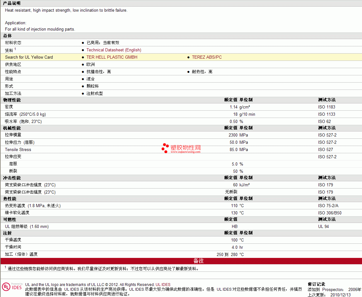Click the "Powered by IDES" logo
Viewport: 362px width, 297px height.
pos(17,286)
